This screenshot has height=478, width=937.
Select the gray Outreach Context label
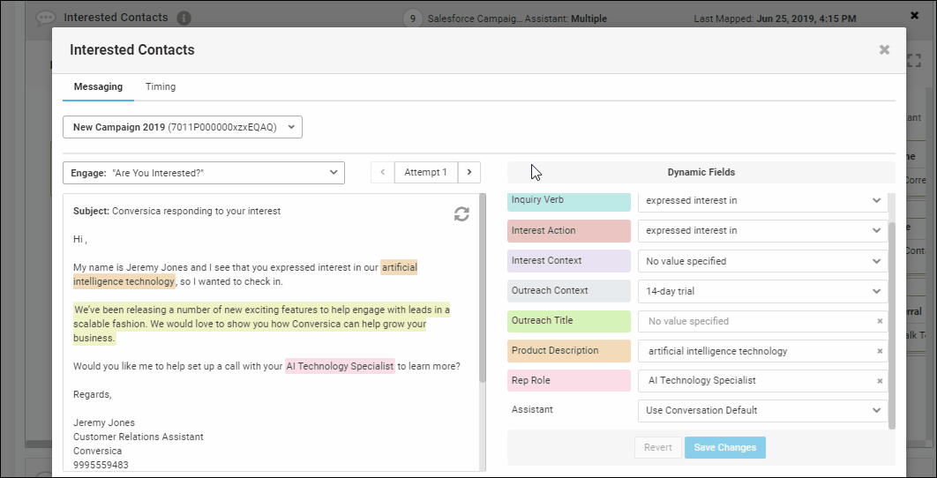click(x=569, y=291)
